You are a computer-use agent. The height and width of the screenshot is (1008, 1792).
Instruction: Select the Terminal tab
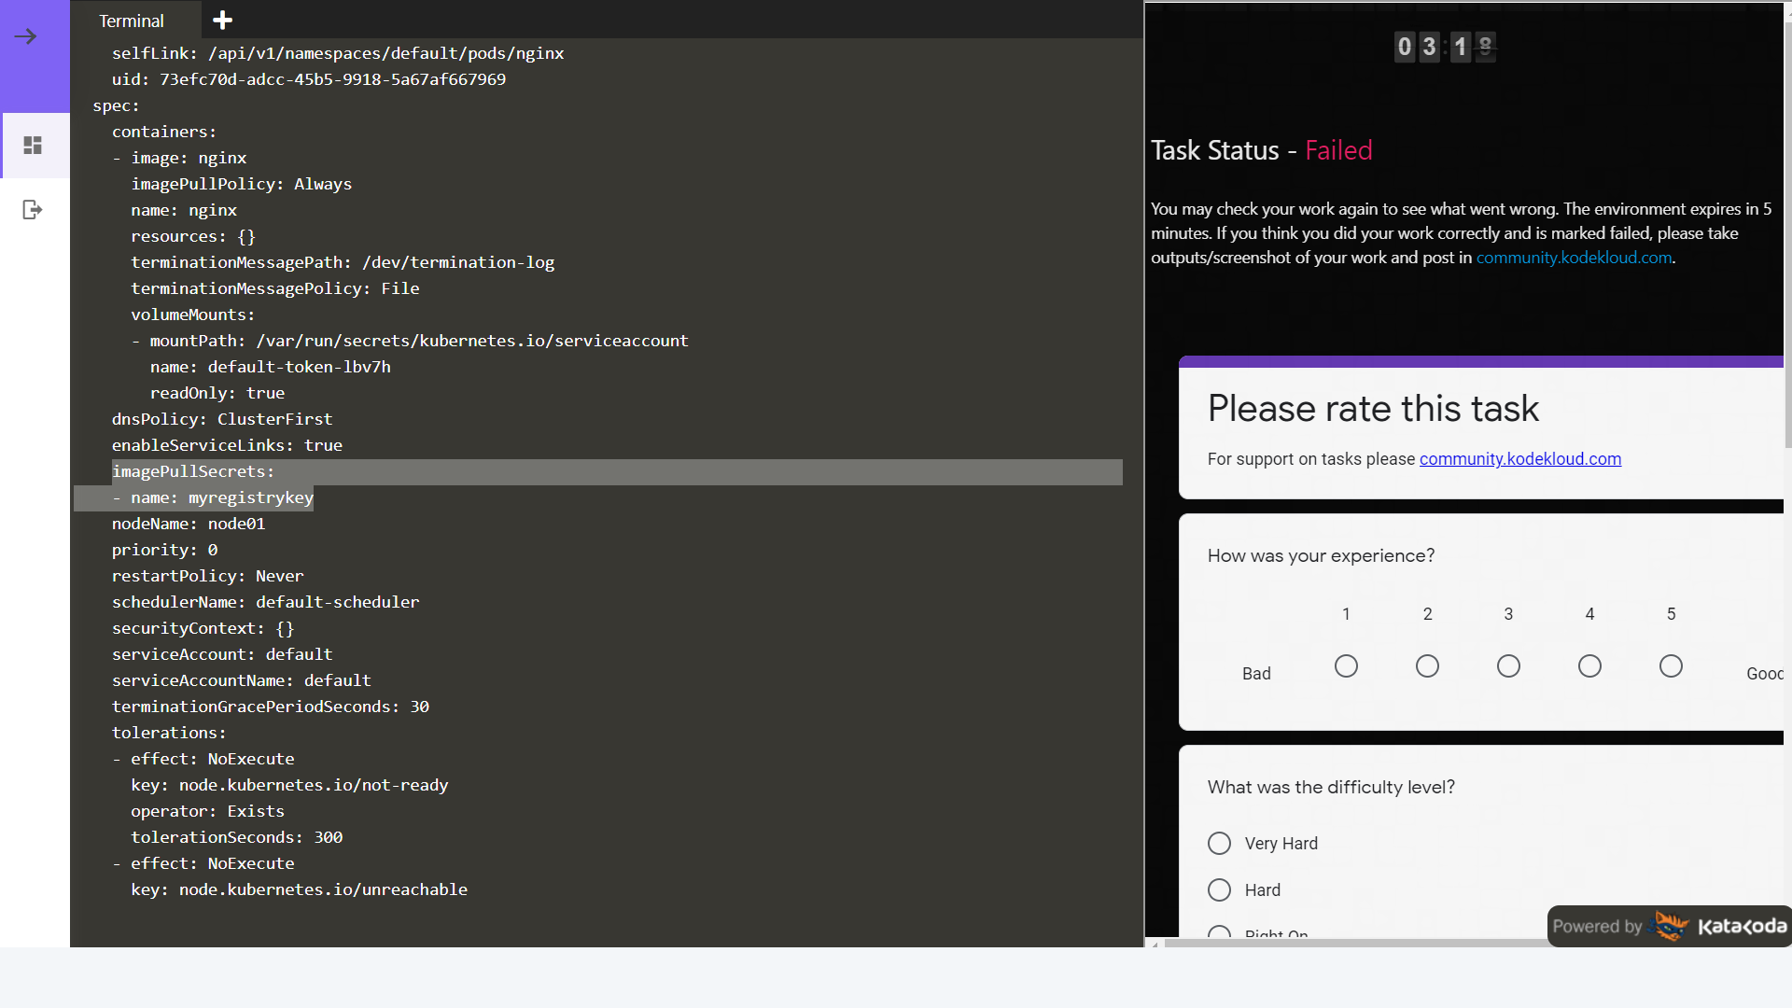pos(132,21)
